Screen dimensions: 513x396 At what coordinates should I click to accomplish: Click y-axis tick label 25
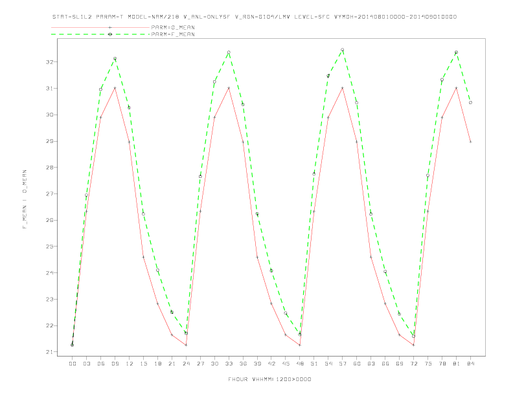(50, 247)
